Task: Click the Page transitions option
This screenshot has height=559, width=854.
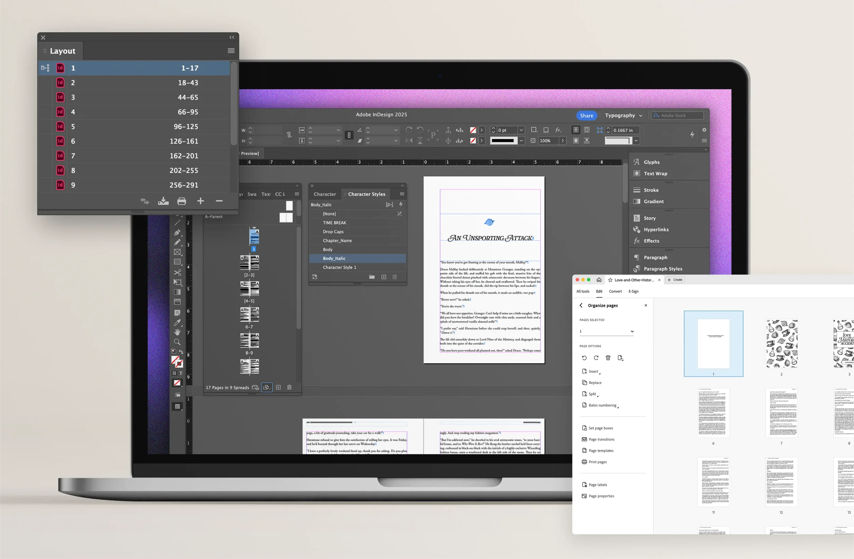Action: pos(602,439)
